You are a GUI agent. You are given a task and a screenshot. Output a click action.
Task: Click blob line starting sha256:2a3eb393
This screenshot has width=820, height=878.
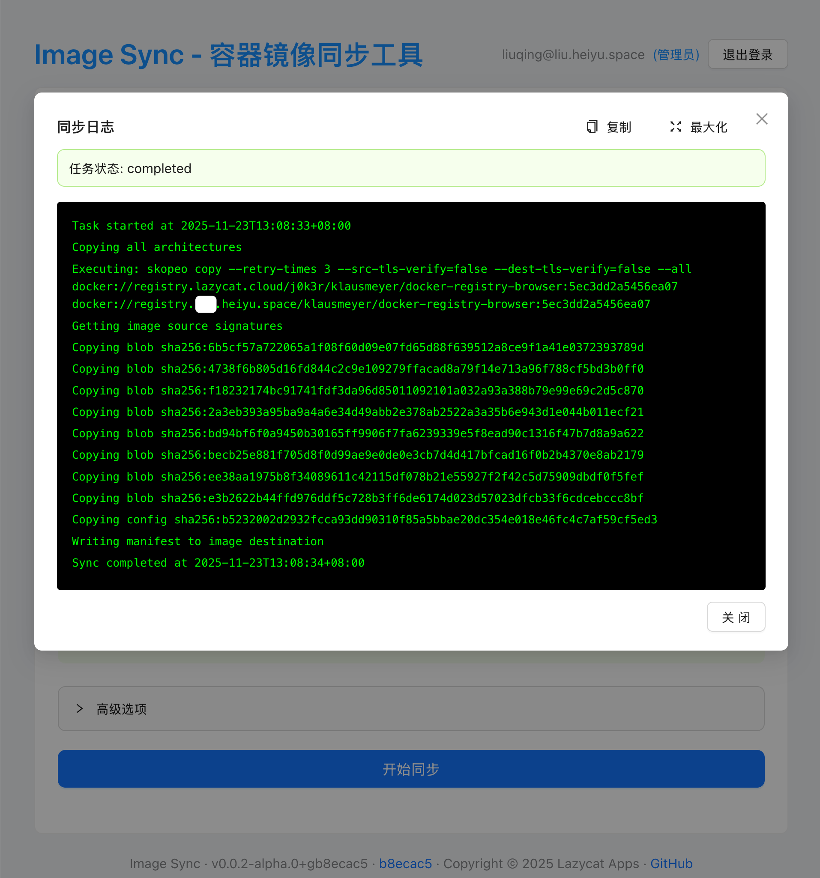(358, 412)
